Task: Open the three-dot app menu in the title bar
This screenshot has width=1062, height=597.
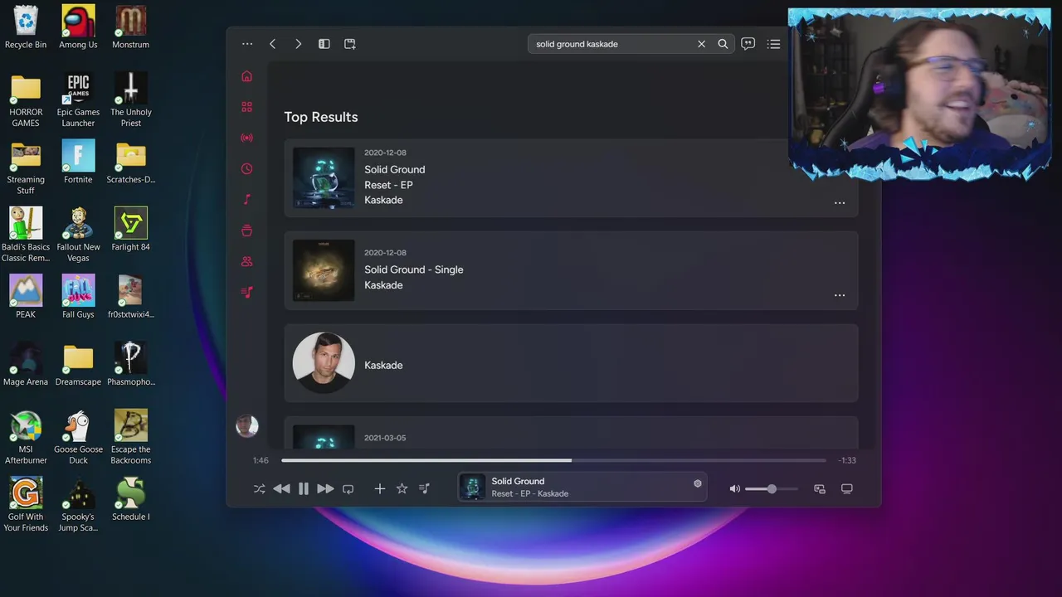Action: point(247,44)
